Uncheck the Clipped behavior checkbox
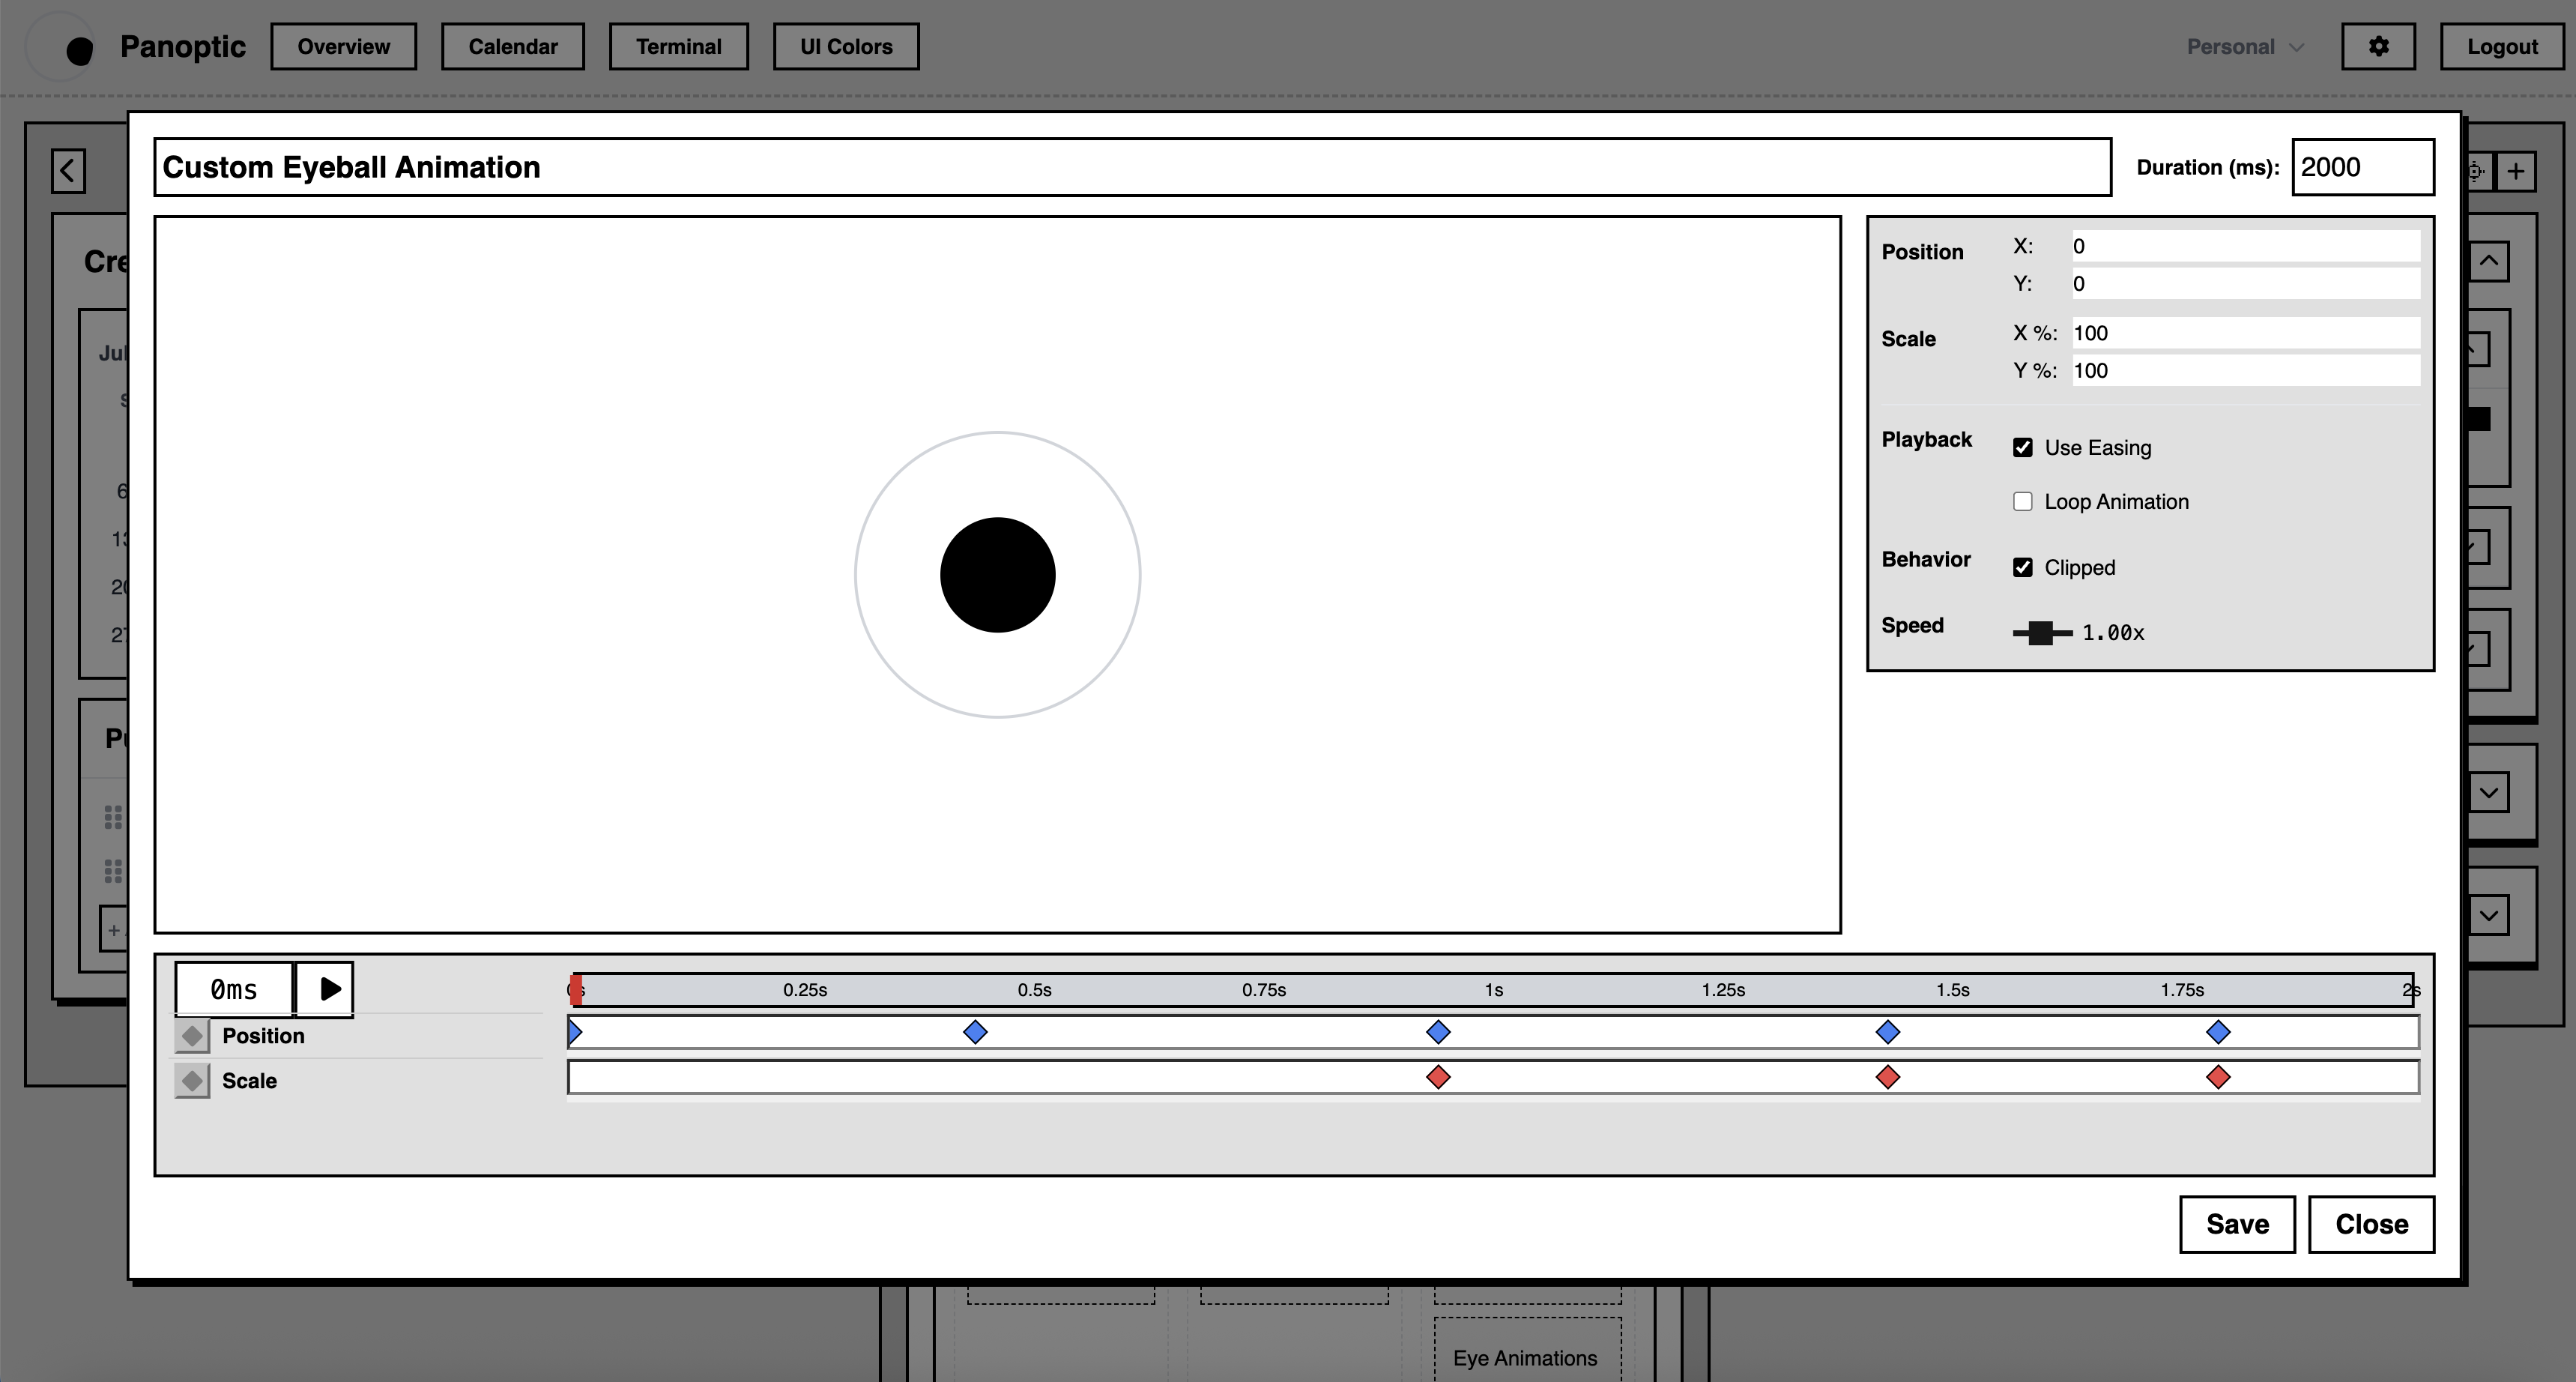The image size is (2576, 1382). click(2023, 568)
